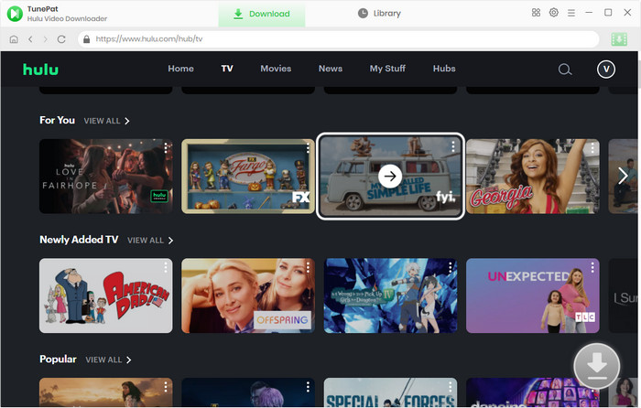Open My Stuff in Hulu navigation
Image resolution: width=641 pixels, height=408 pixels.
387,69
